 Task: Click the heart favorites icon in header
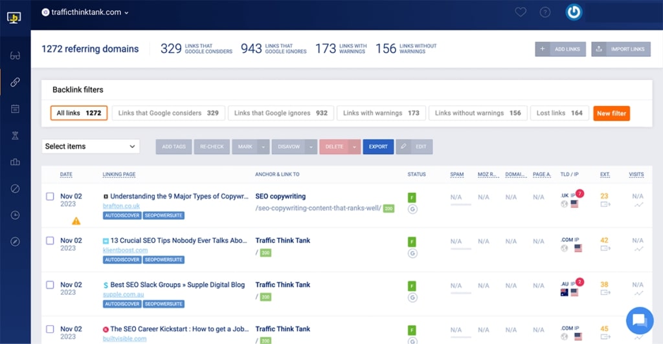[521, 12]
